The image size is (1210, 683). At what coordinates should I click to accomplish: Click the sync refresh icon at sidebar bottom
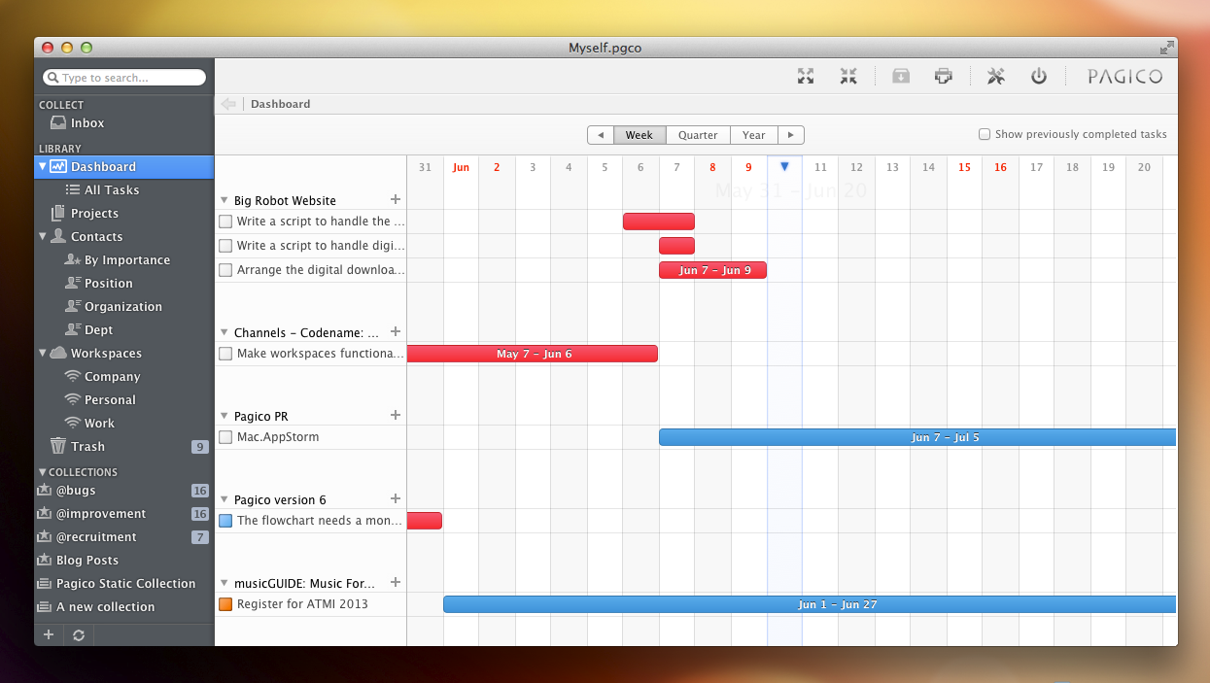[x=79, y=634]
